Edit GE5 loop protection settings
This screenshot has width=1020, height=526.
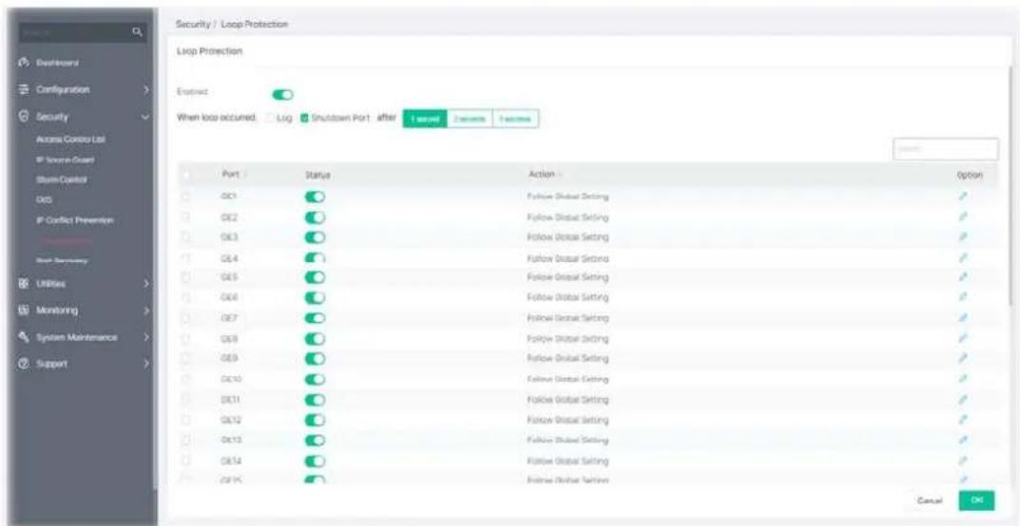coord(963,277)
